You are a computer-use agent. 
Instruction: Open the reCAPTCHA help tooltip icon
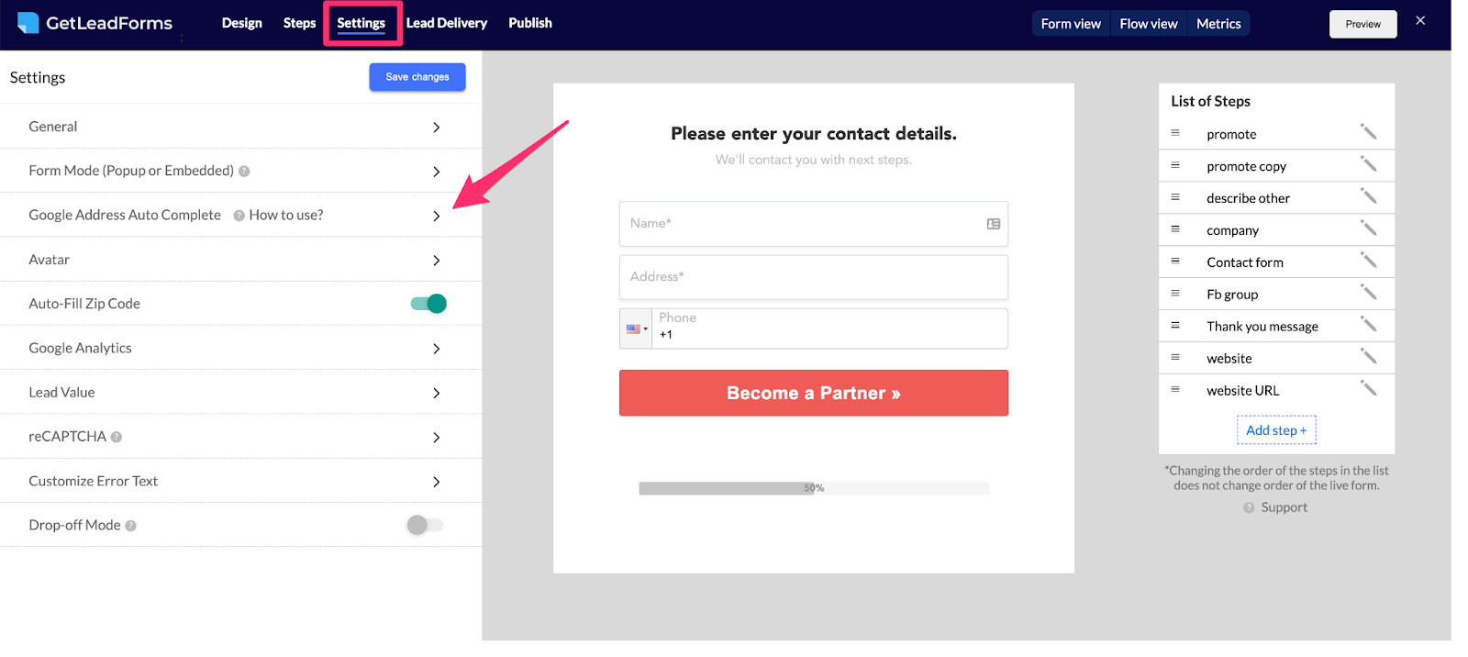(116, 436)
